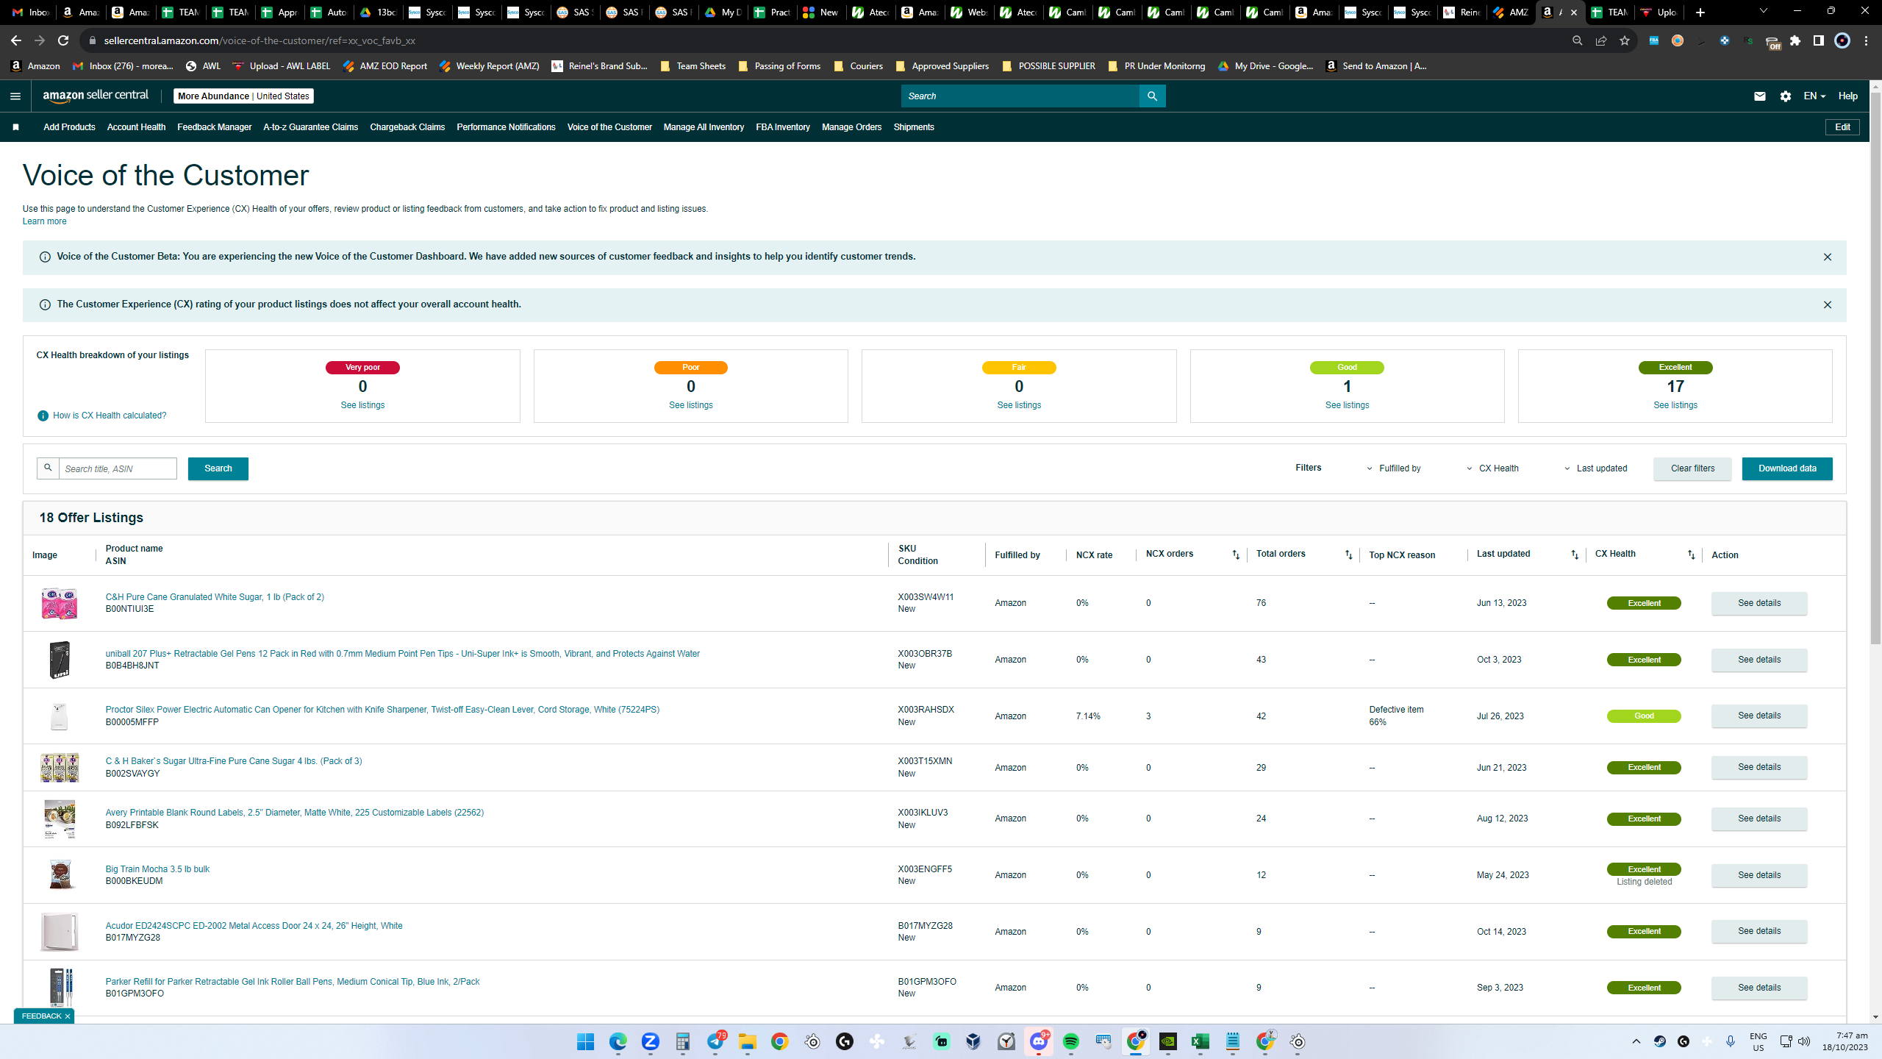Bookmark this page with the star icon
This screenshot has width=1882, height=1059.
[1625, 40]
